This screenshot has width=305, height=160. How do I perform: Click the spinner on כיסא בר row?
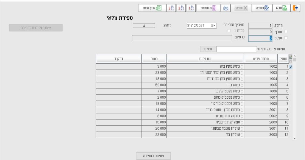pyautogui.click(x=242, y=85)
